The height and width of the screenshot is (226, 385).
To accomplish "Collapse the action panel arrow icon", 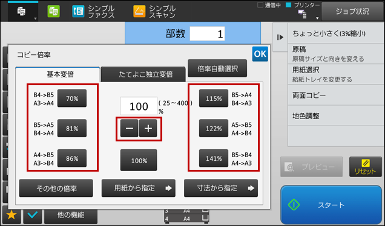I will pos(280,37).
